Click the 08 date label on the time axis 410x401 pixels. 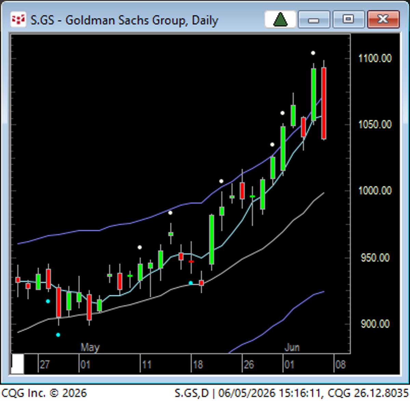(340, 365)
